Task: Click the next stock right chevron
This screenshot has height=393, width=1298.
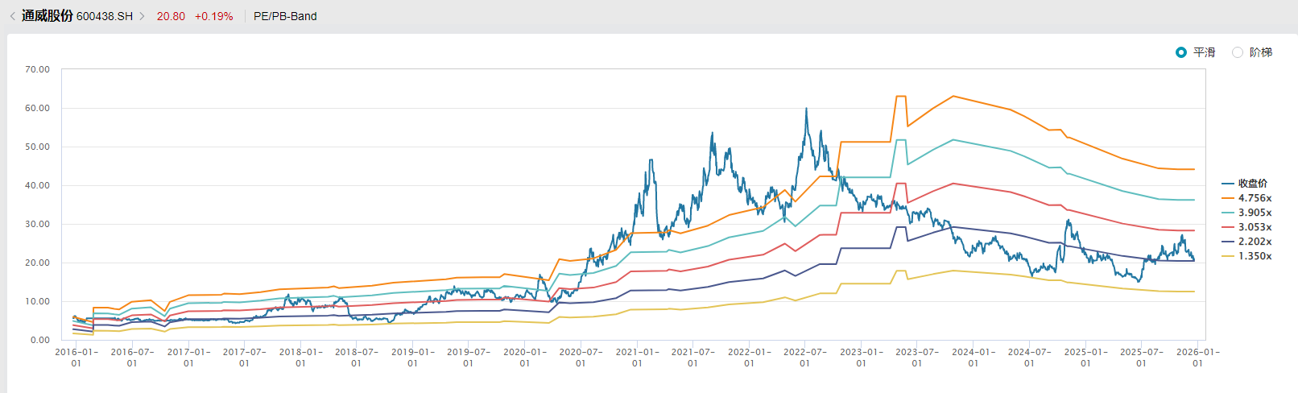Action: [x=143, y=16]
